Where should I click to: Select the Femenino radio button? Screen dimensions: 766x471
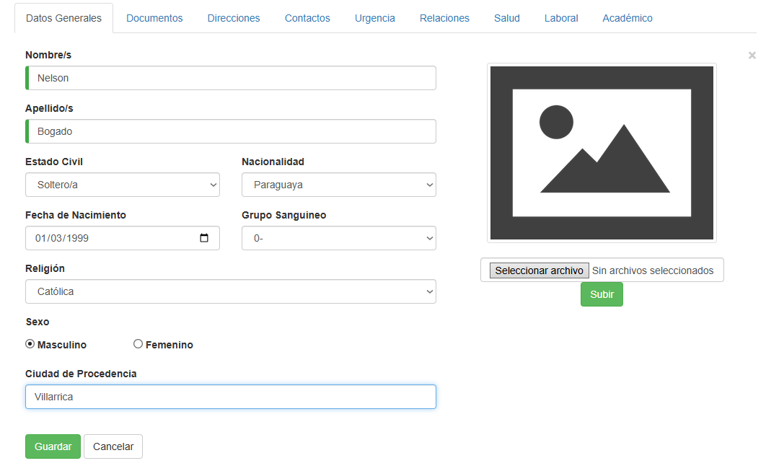pos(138,345)
